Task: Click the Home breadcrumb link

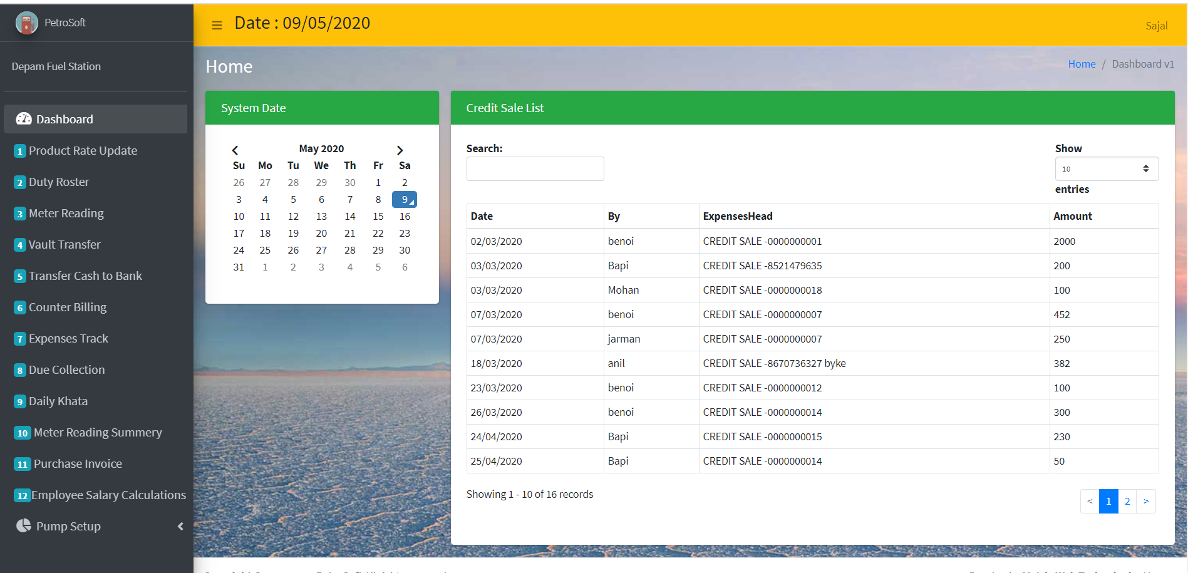Action: [1082, 64]
